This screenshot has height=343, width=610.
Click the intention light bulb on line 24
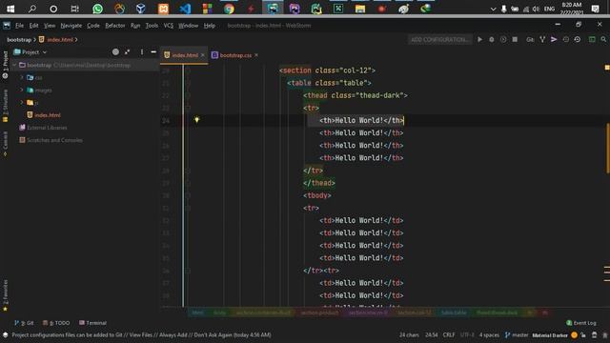pos(197,120)
